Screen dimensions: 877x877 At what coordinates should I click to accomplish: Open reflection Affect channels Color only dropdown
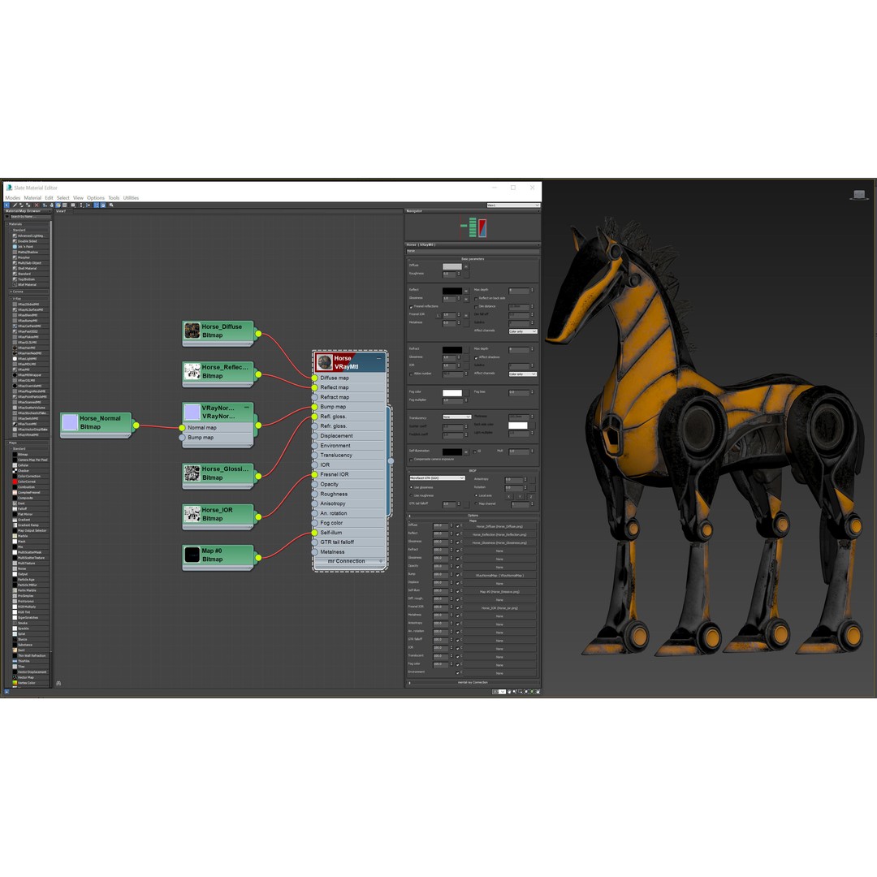point(523,331)
